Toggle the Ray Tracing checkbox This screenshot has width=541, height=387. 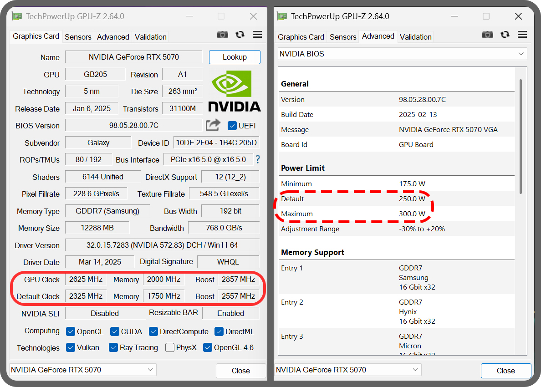[x=113, y=347]
